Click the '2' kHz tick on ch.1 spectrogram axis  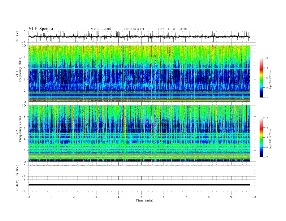coord(25,91)
